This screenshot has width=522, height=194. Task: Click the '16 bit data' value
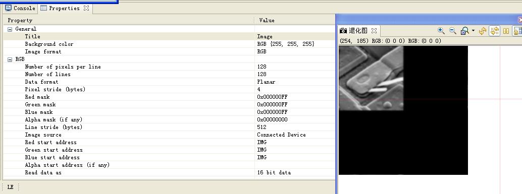[274, 173]
